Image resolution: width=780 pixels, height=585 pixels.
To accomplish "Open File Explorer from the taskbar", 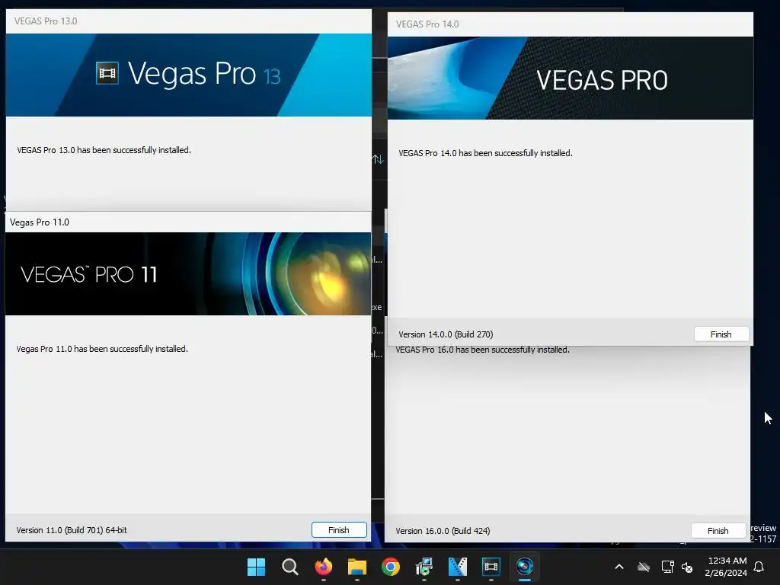I will coord(357,567).
